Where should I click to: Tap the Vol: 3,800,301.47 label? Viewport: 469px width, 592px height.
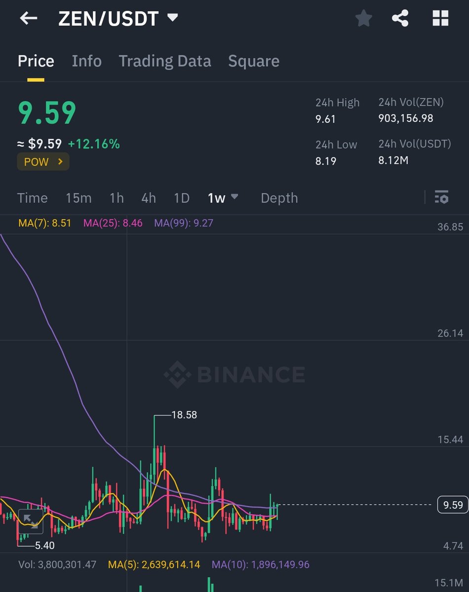tap(57, 564)
